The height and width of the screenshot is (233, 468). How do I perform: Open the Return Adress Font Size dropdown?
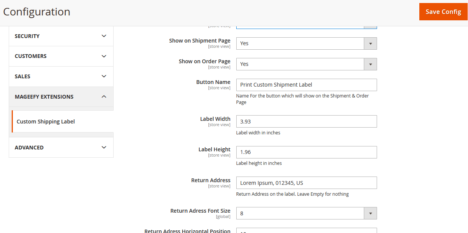click(x=306, y=213)
